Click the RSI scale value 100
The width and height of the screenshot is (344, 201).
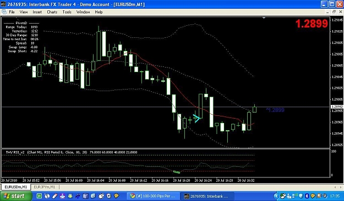(x=334, y=152)
